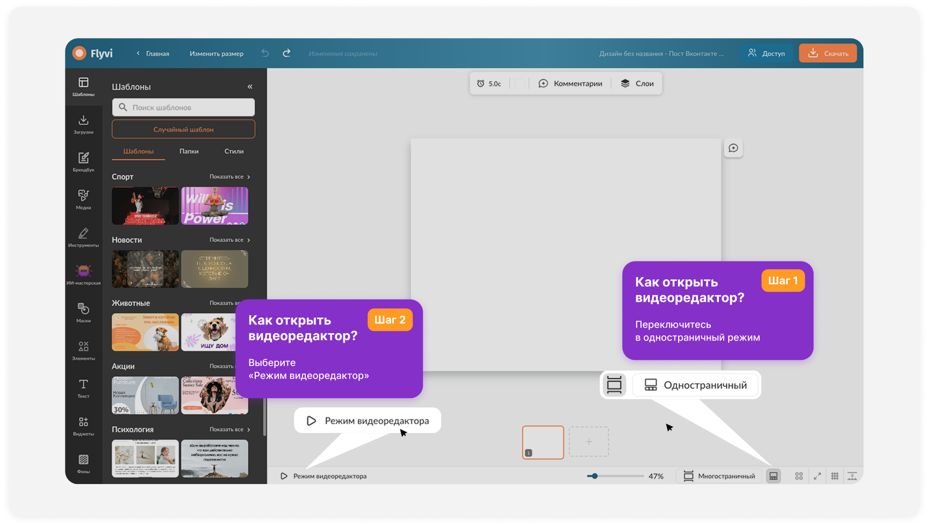This screenshot has height=527, width=929.
Task: Click the orange Скачать button
Action: [x=827, y=53]
